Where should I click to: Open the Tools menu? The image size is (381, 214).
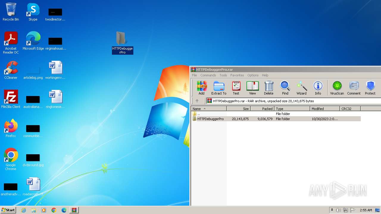(223, 75)
